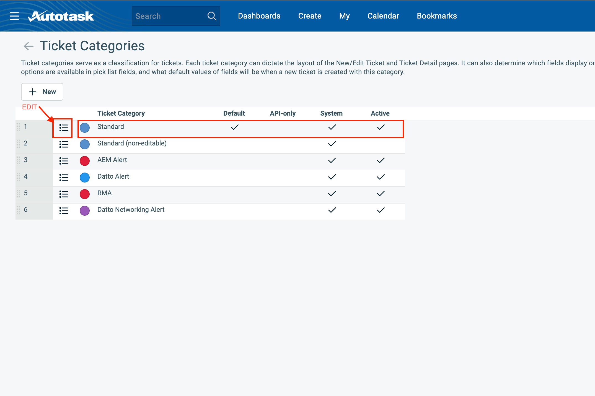Click the Active column header
Image resolution: width=595 pixels, height=396 pixels.
pyautogui.click(x=380, y=113)
